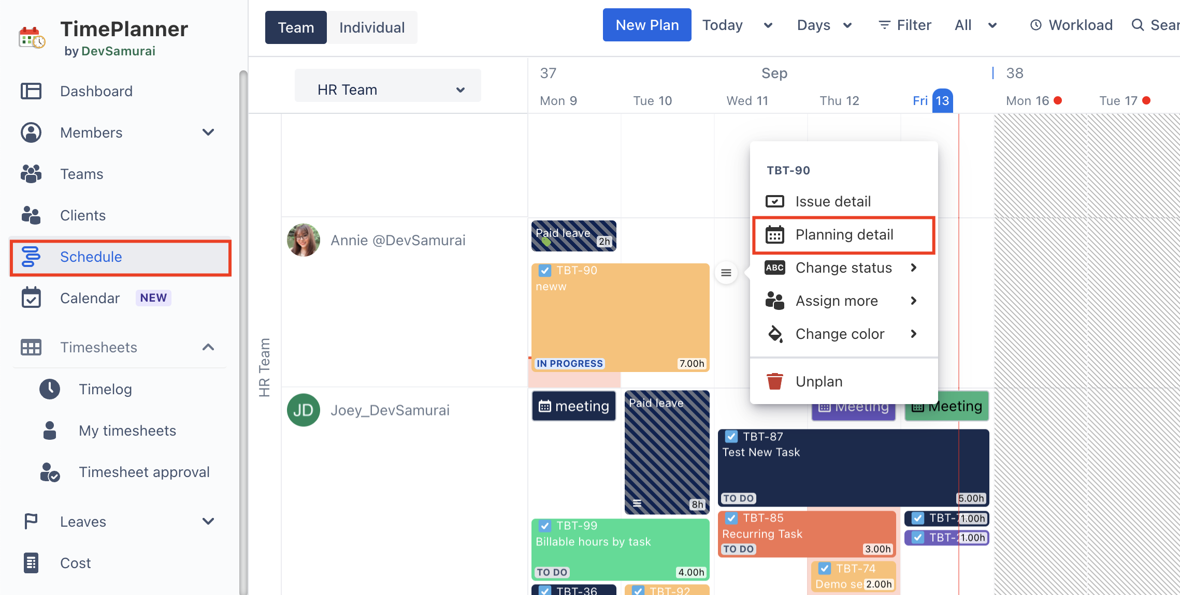This screenshot has width=1180, height=595.
Task: Open Timelog via its clock icon
Action: coord(50,389)
